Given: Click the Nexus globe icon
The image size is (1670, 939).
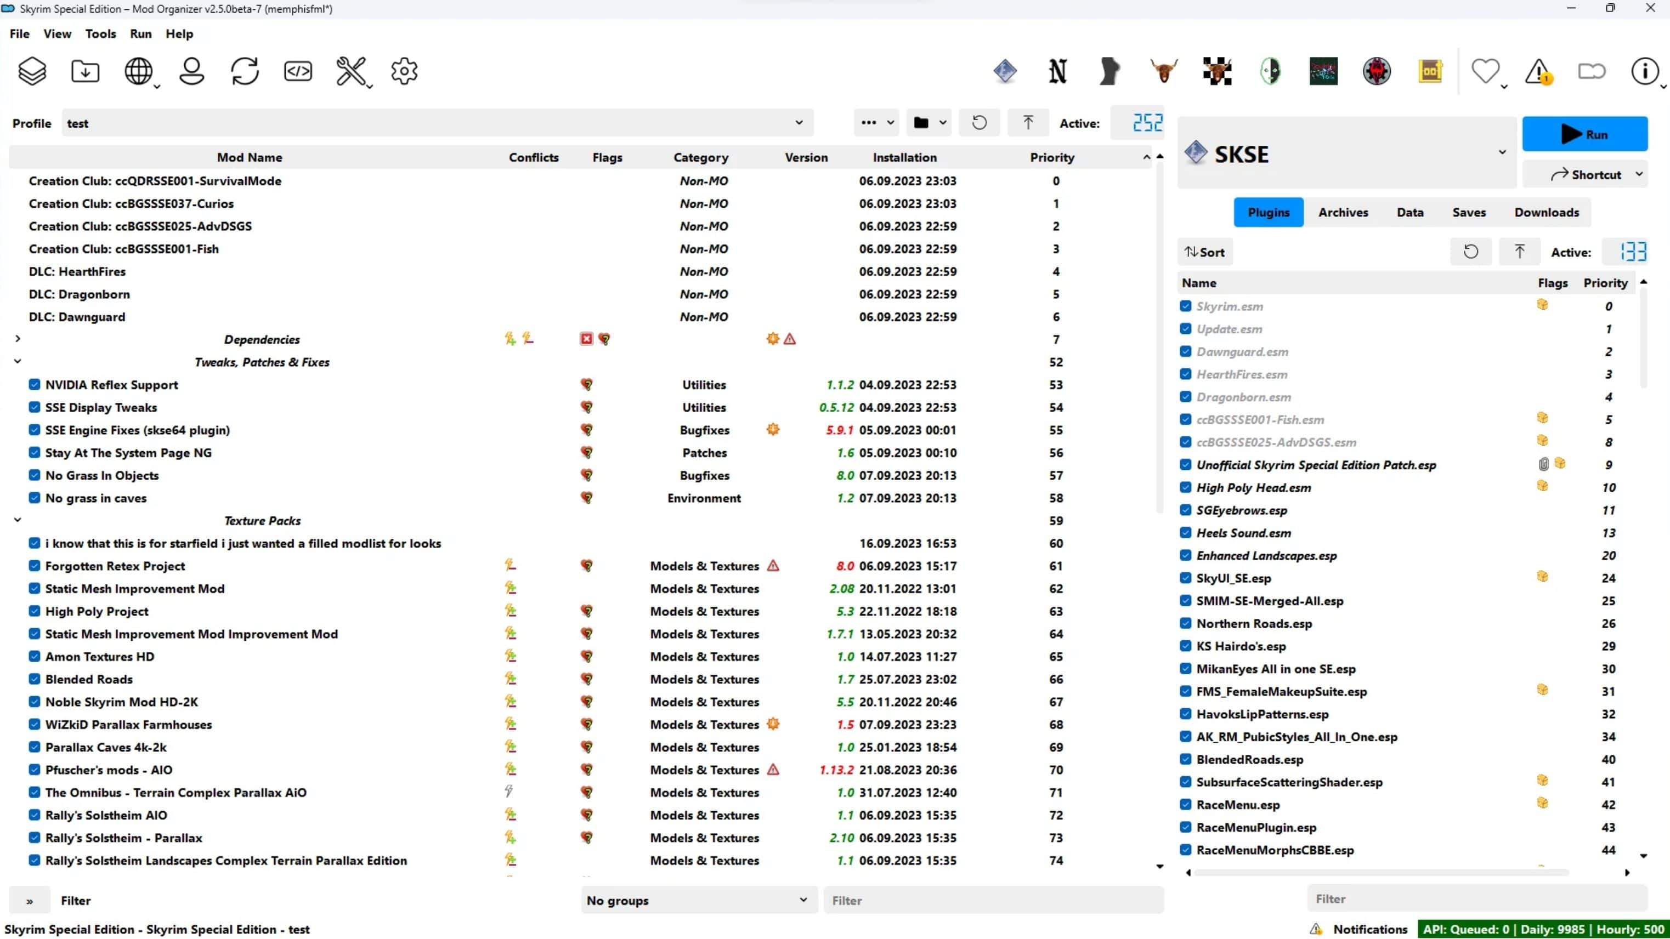Looking at the screenshot, I should 138,71.
